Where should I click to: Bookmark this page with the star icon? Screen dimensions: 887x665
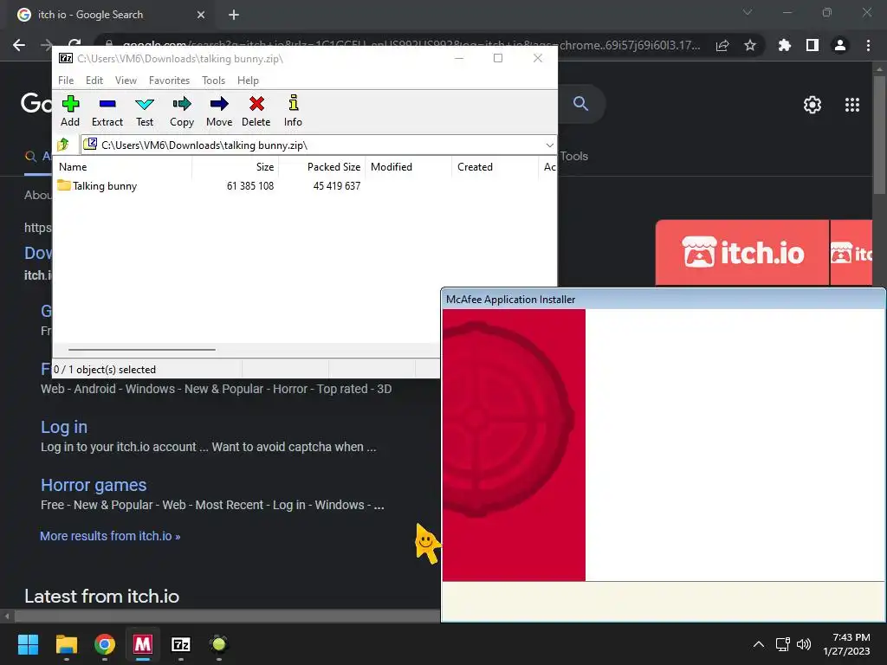pos(750,45)
